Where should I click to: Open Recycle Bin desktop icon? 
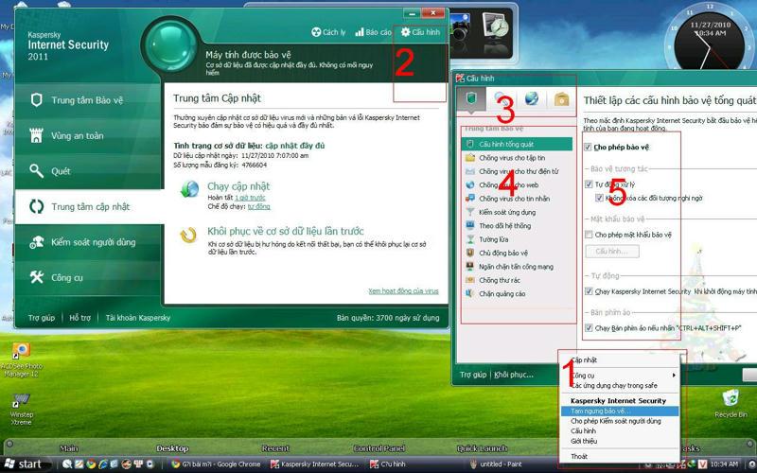(731, 404)
